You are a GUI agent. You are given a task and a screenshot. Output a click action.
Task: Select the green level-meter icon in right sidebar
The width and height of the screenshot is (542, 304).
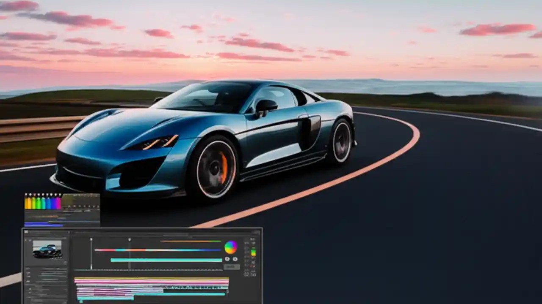tap(253, 251)
